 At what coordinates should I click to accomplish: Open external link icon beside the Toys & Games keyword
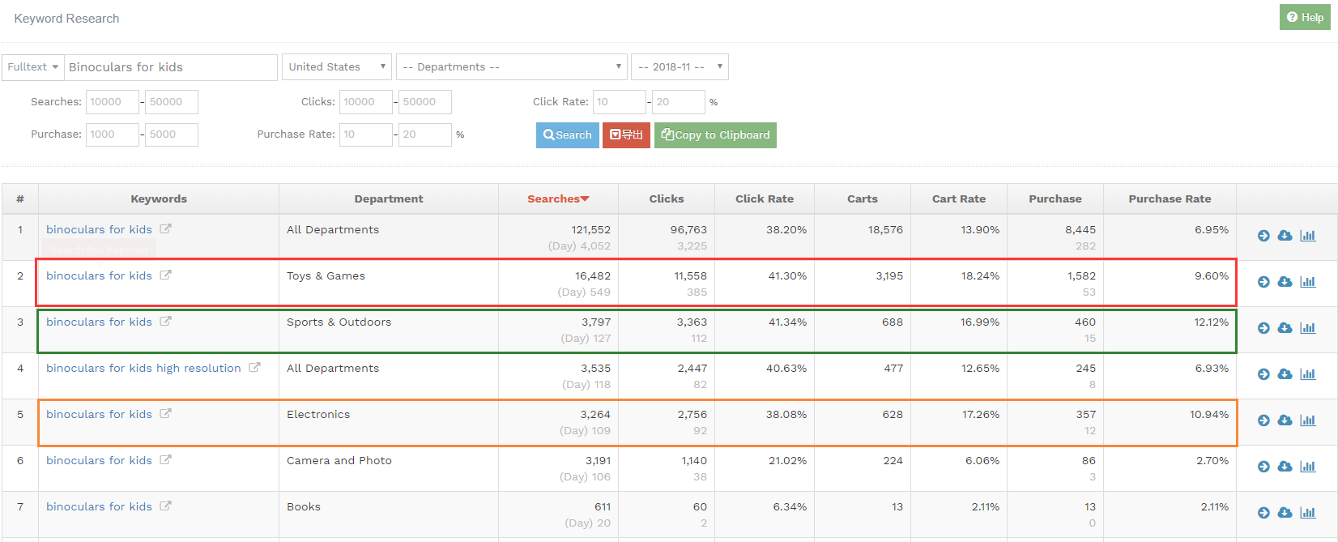tap(165, 275)
